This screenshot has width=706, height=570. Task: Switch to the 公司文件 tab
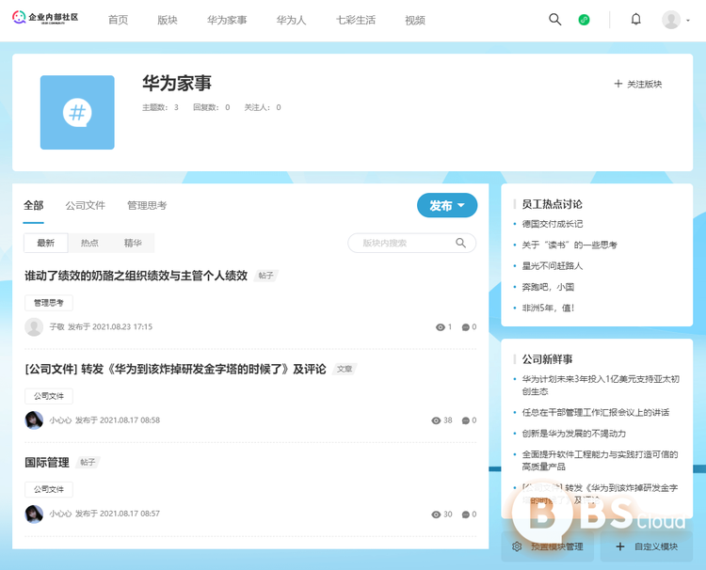click(85, 206)
